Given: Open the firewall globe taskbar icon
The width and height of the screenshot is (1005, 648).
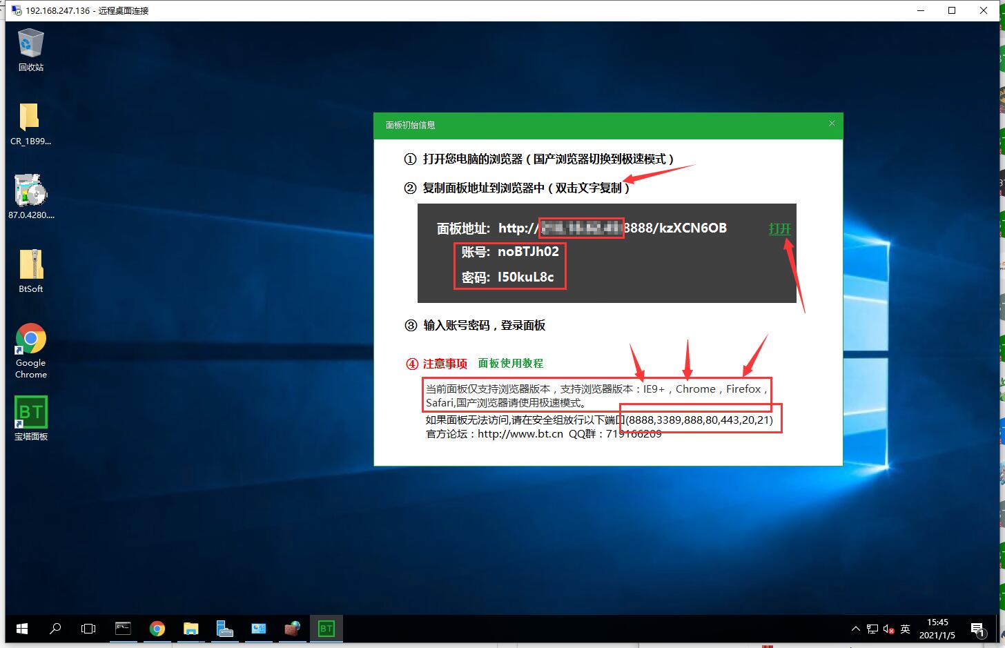Looking at the screenshot, I should click(x=293, y=629).
